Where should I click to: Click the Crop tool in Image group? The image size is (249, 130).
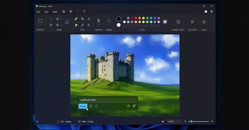(x=51, y=19)
